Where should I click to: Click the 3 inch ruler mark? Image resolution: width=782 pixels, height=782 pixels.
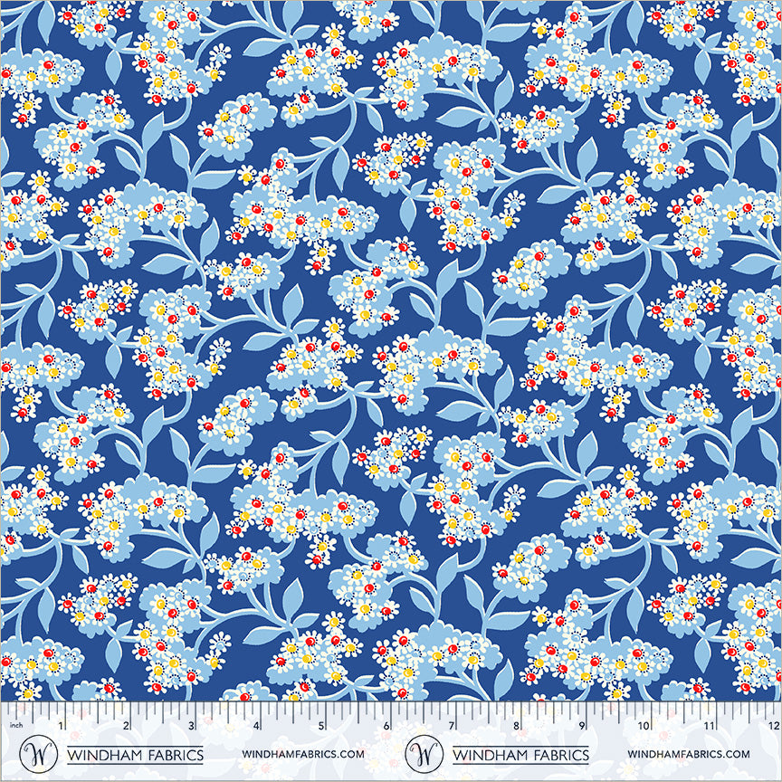pyautogui.click(x=192, y=725)
